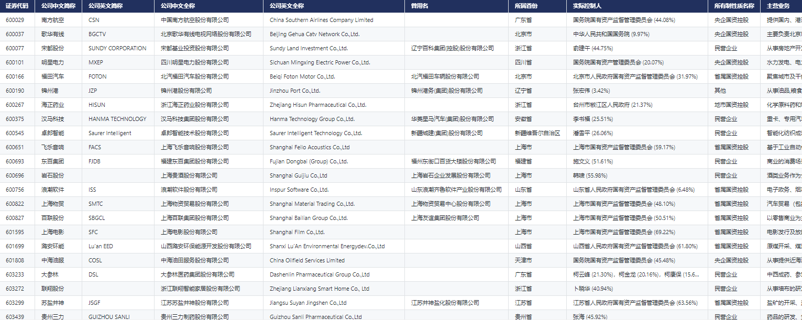Select the FJDB abbreviation cell
The height and width of the screenshot is (320, 802).
click(x=118, y=161)
